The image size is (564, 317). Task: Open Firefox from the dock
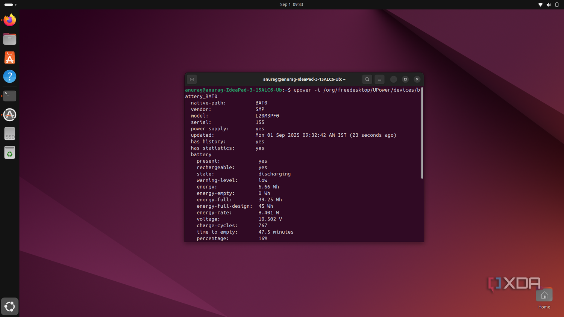(10, 20)
